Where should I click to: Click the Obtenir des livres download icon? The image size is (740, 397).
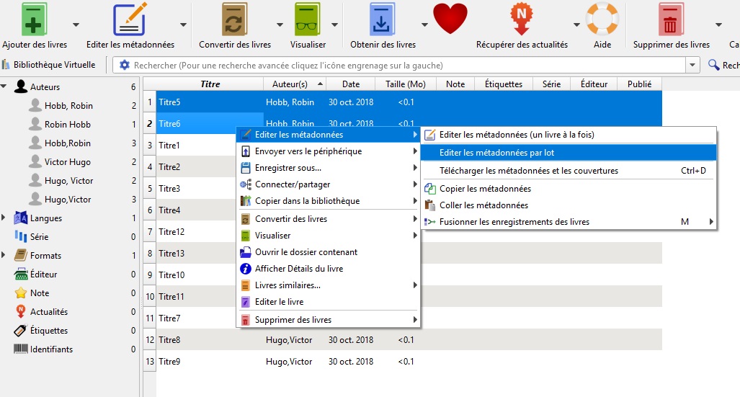pos(383,19)
